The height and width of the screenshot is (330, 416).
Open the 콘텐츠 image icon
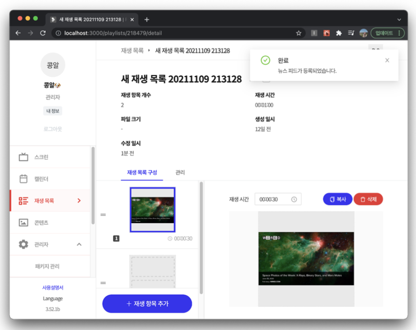coord(23,222)
